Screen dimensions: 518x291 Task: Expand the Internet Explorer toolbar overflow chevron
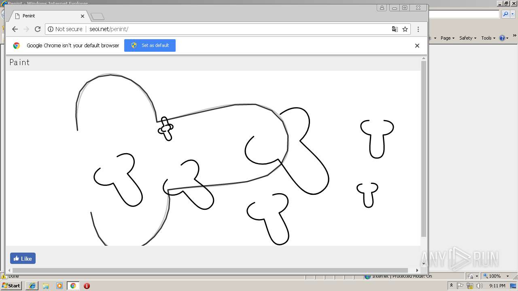(x=515, y=36)
